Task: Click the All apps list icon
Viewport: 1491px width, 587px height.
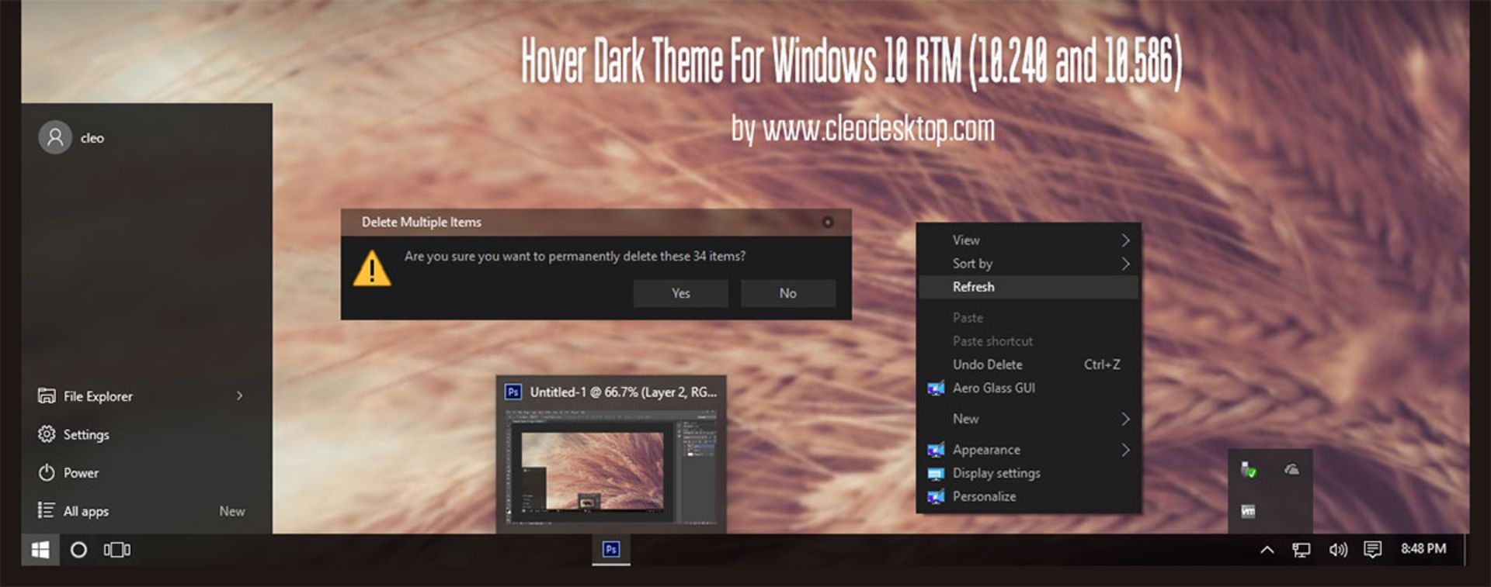Action: tap(47, 510)
